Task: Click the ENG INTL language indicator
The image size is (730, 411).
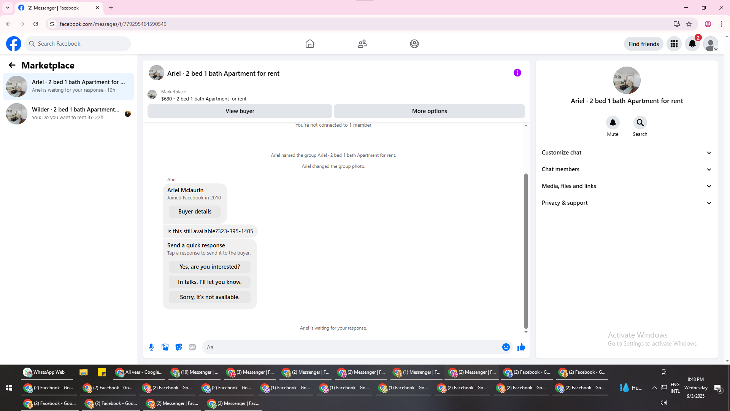Action: pyautogui.click(x=675, y=388)
